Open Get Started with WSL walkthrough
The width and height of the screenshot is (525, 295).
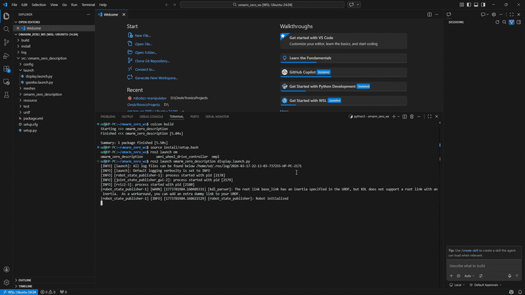(343, 101)
